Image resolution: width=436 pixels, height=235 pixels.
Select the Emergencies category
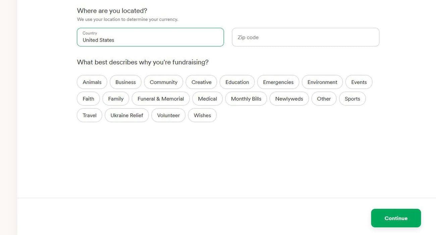(278, 82)
